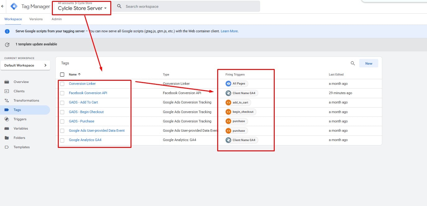Click the back arrow beside Tag Manager logo

2,6
